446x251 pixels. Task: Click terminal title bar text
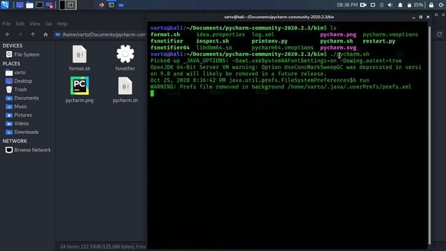coord(279,17)
